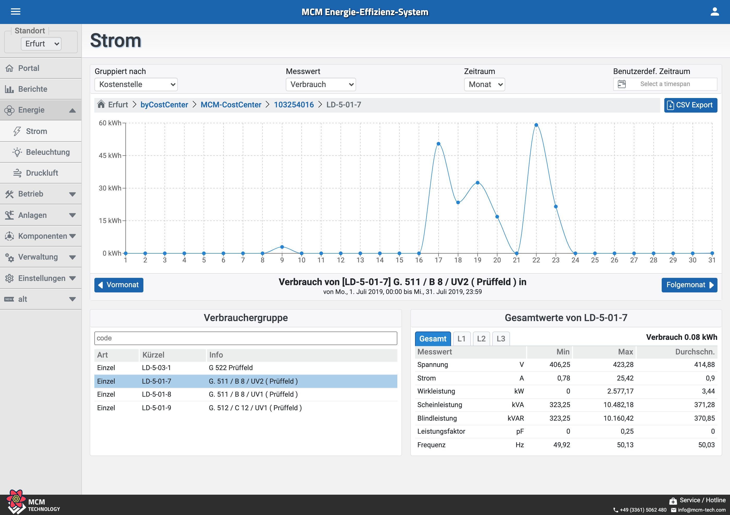Click the calendar icon in timespan field
Viewport: 730px width, 515px height.
622,84
